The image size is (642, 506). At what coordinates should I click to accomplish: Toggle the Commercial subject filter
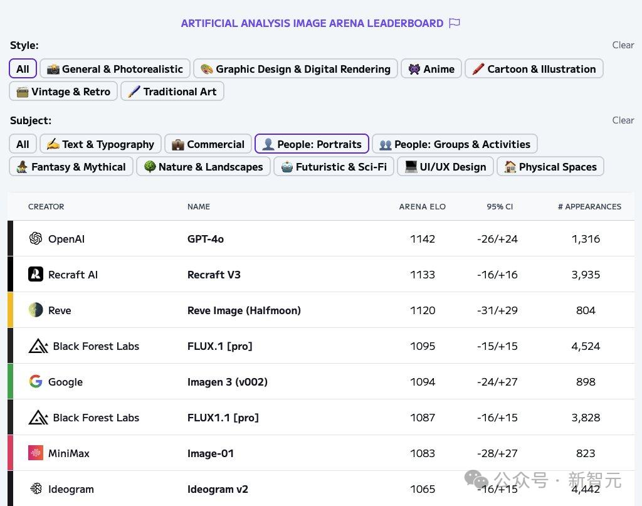click(208, 144)
